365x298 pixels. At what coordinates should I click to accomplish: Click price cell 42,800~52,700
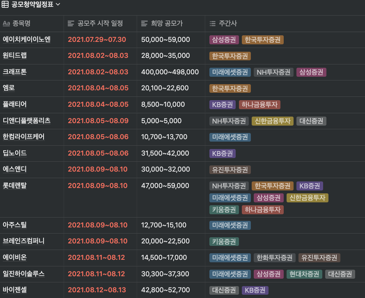pos(165,290)
